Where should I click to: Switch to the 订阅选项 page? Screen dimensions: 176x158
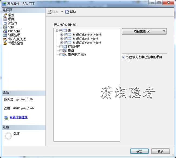click(14, 35)
